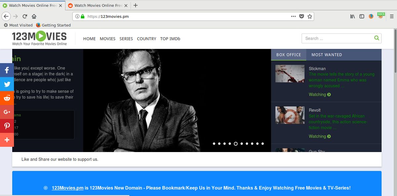
Task: Click the green search magnifier icon
Action: pos(376,38)
